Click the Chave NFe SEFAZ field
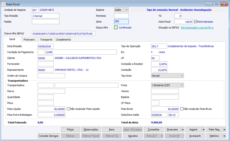The image size is (230, 141). click(63, 33)
